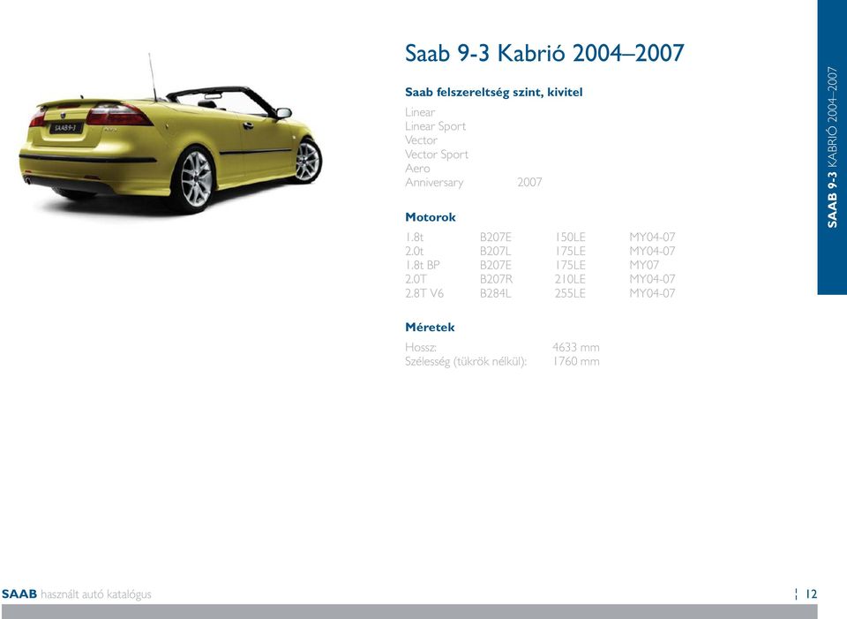Screen dimensions: 847x619
Task: Click engine code 'B207R'
Action: pos(496,279)
